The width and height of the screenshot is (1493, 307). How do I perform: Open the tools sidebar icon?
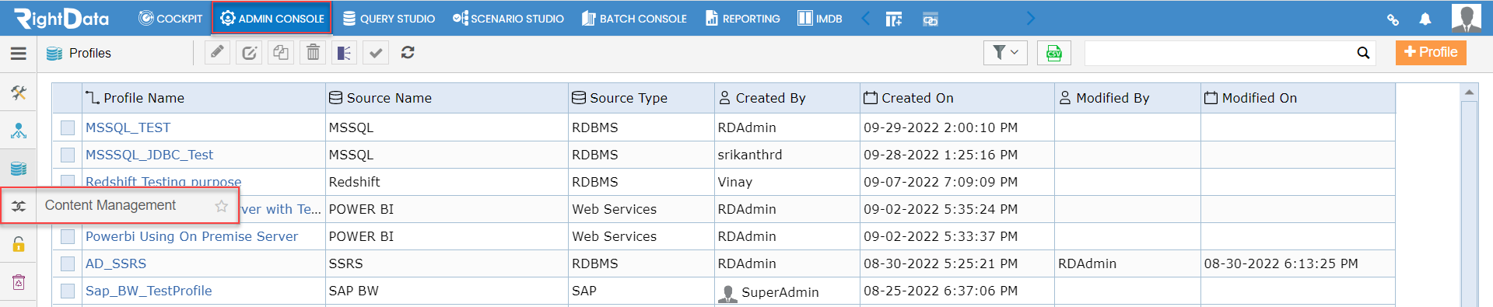[19, 93]
